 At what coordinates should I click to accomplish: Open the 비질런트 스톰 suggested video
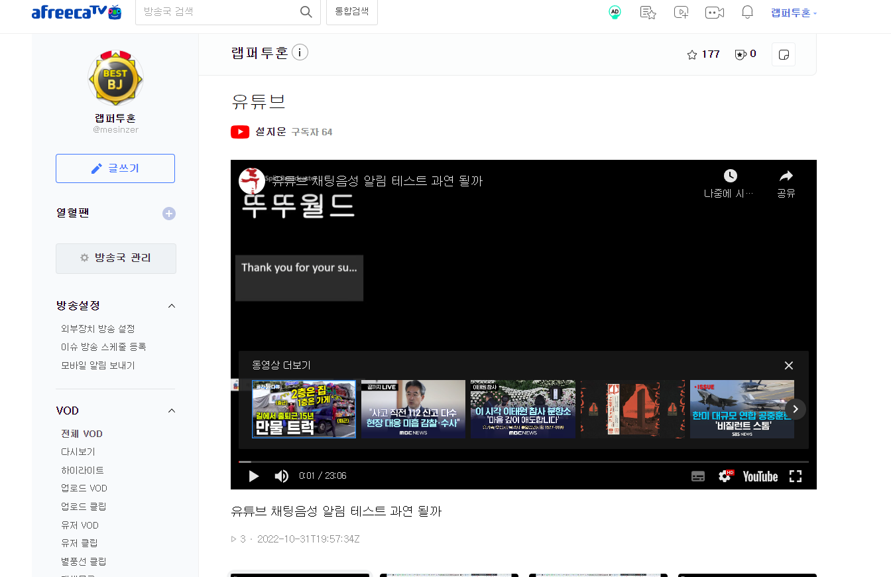click(742, 409)
